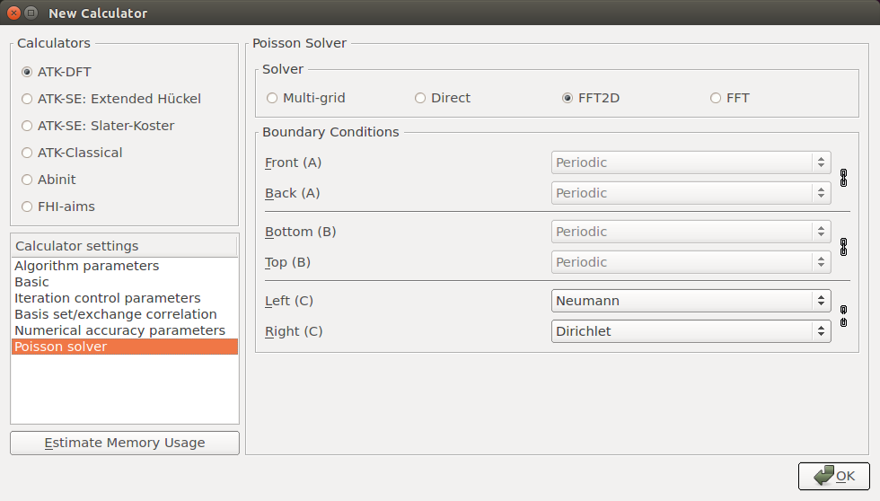Open Basic calculator settings
The width and height of the screenshot is (880, 501).
[x=125, y=282]
